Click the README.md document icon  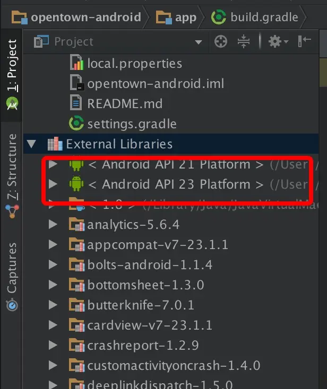tap(76, 102)
